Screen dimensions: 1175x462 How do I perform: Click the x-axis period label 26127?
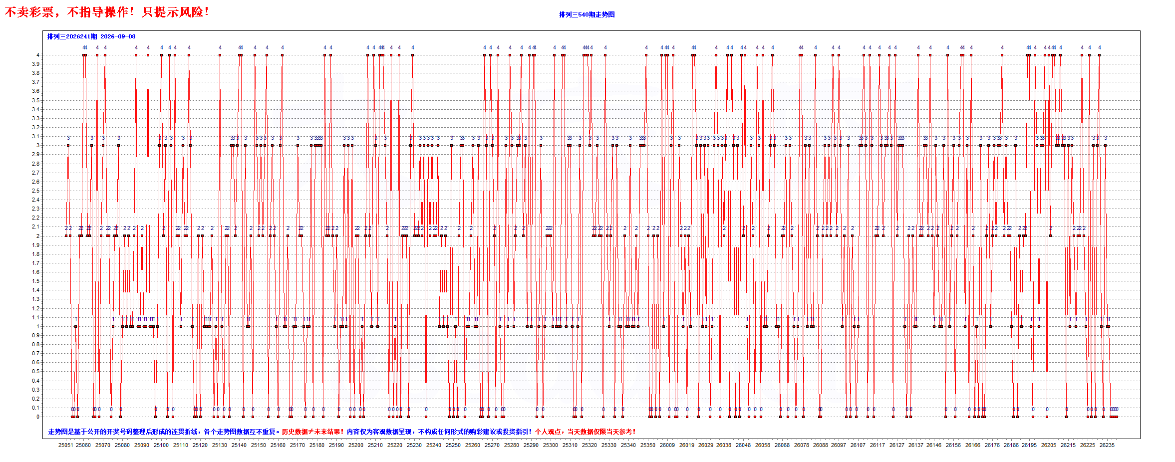897,445
